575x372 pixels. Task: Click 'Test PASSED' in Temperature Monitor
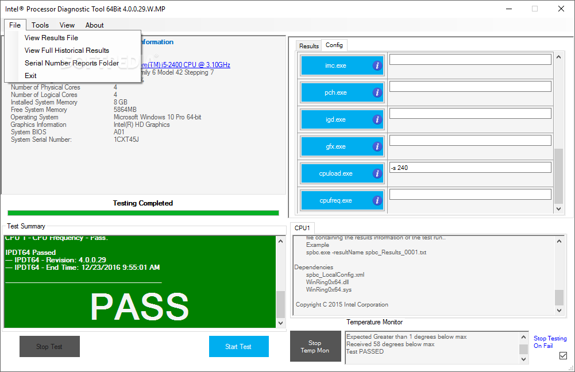tap(365, 351)
